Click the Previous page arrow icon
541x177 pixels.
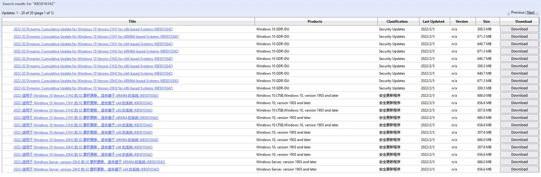509,13
